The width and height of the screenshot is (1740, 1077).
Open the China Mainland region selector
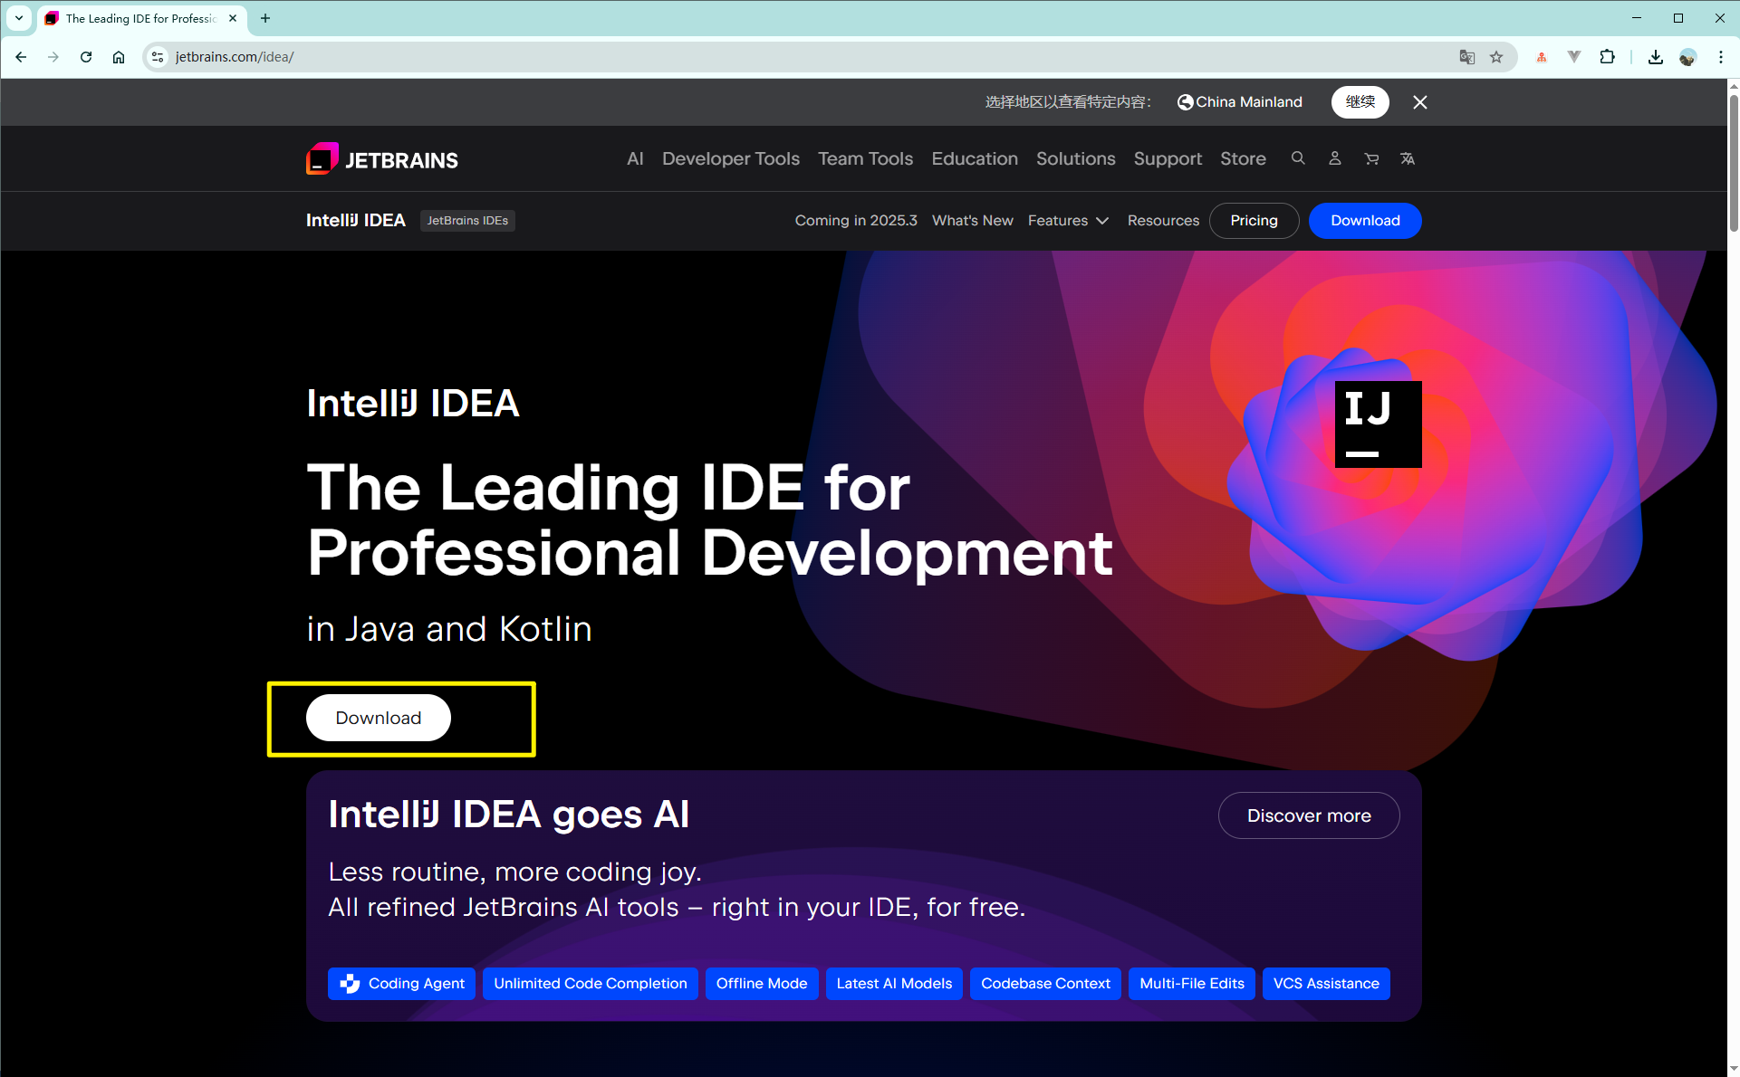(x=1238, y=101)
